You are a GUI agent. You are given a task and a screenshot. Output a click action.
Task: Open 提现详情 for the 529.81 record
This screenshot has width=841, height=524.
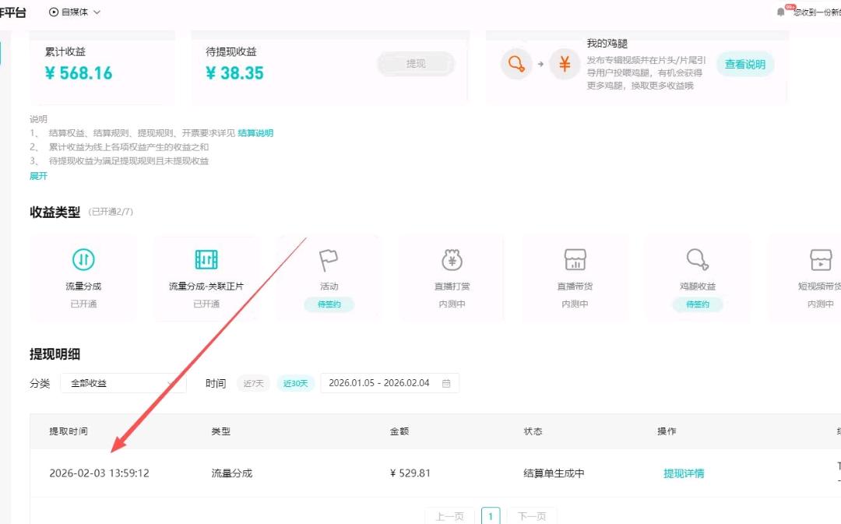(684, 473)
